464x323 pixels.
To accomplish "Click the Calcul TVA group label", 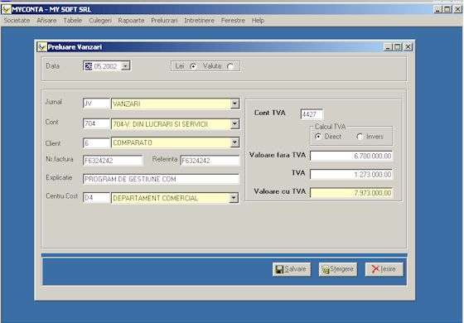I will pos(331,127).
